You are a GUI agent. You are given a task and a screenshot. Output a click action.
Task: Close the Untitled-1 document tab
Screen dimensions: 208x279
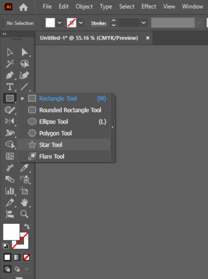pos(148,38)
